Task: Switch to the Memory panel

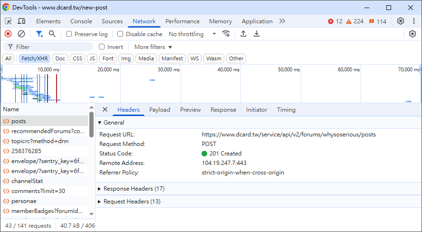Action: coord(221,21)
